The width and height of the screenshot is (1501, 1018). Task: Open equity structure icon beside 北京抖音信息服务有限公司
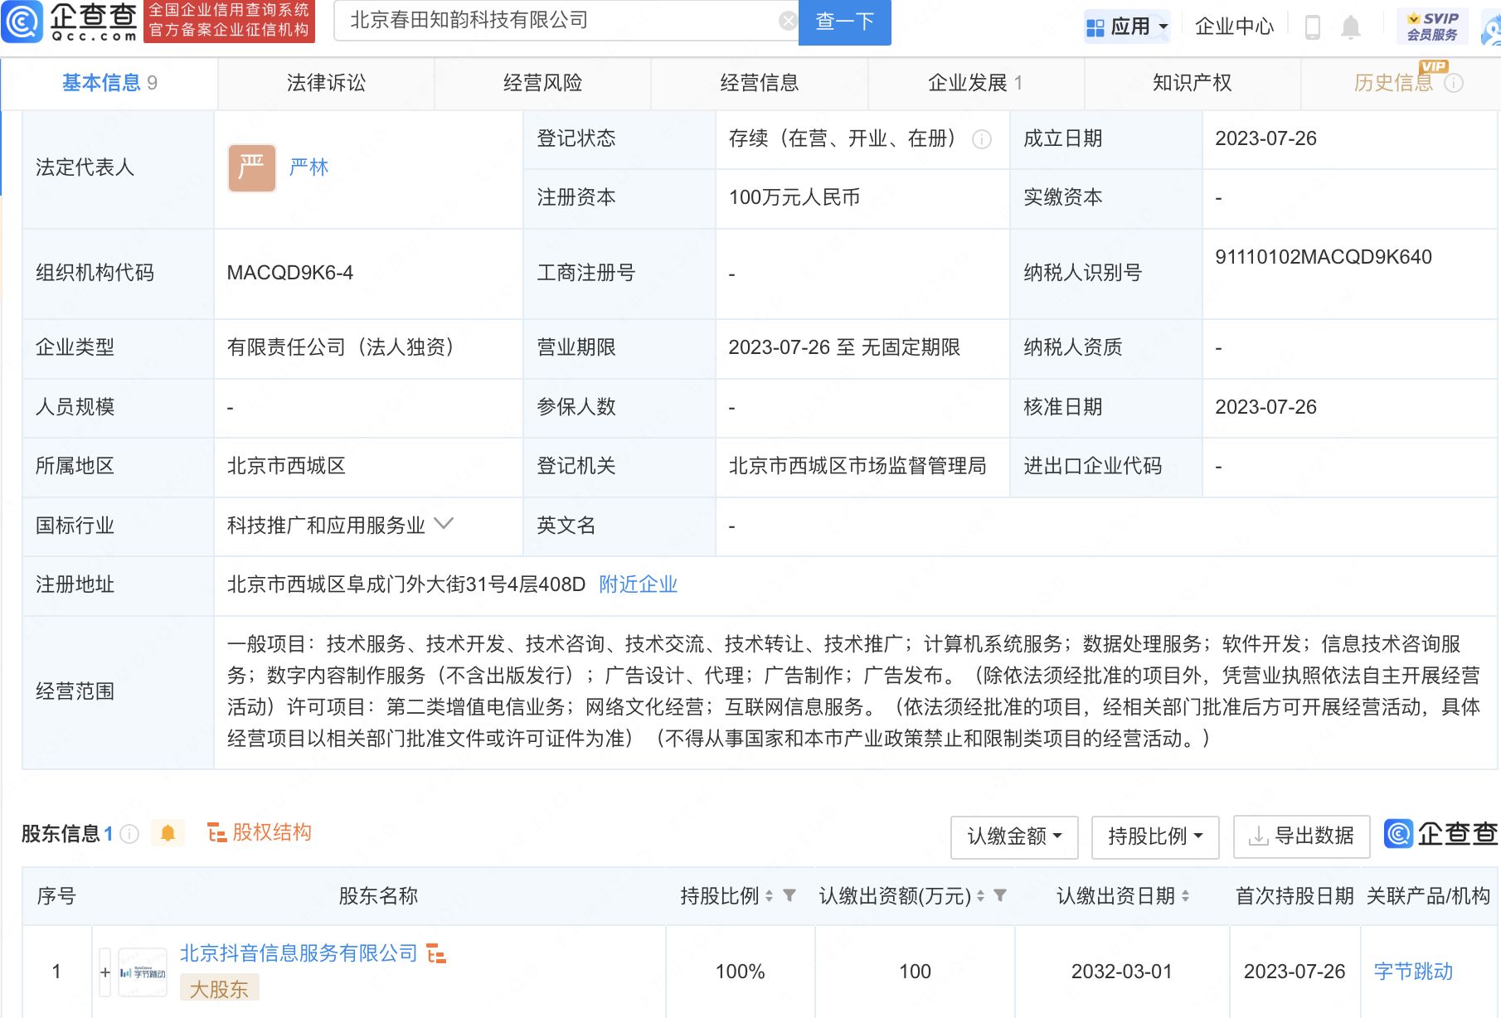tap(436, 954)
